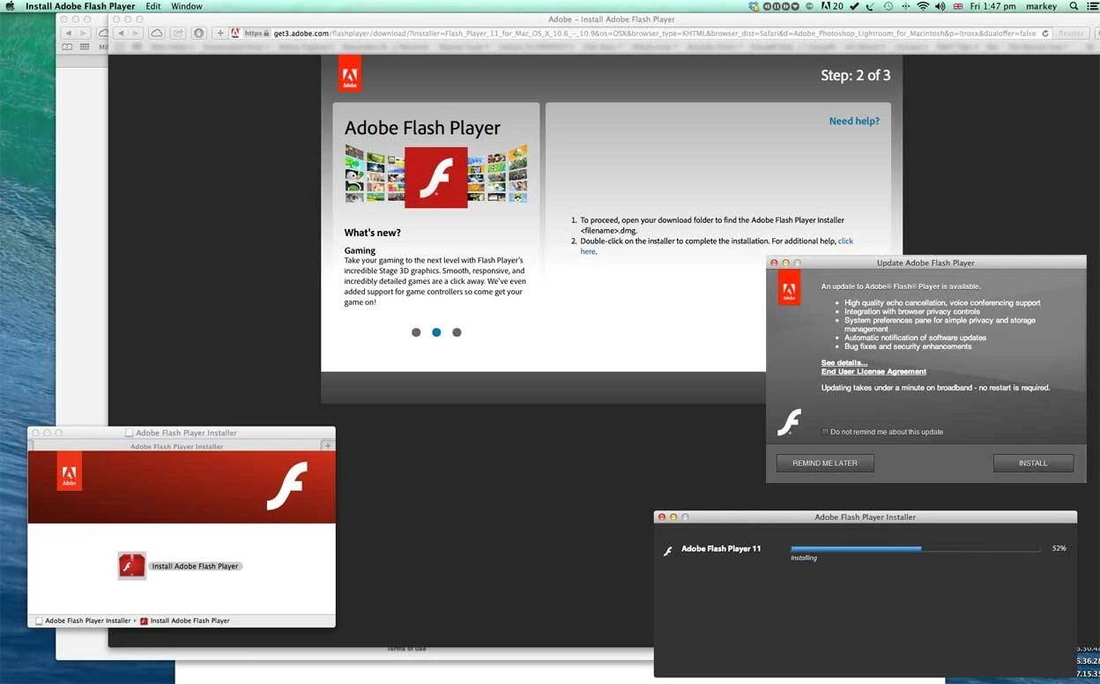
Task: Click the Flash Player logo tile on page
Action: 435,177
